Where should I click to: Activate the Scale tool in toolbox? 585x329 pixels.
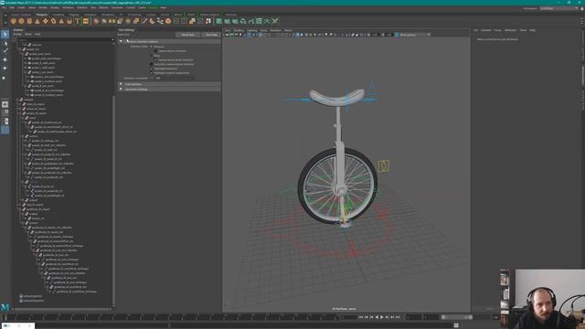pos(5,78)
